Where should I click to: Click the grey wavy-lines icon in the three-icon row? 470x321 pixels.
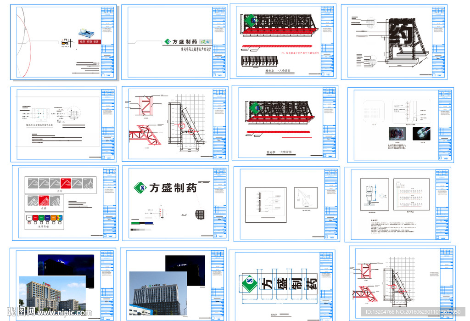point(55,201)
